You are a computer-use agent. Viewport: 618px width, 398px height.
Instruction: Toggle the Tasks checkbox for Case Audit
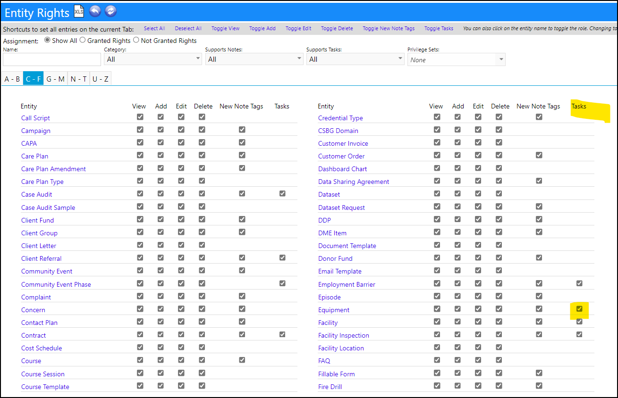[282, 193]
